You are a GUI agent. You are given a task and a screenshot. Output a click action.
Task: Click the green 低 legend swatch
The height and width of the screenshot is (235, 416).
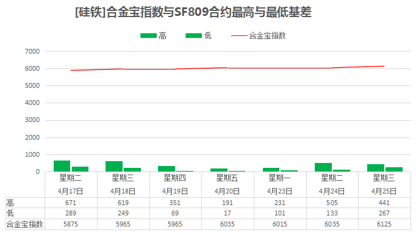194,35
